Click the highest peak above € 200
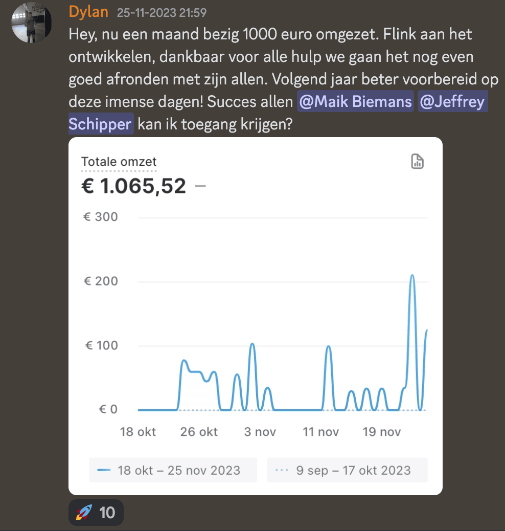505x531 pixels. click(412, 276)
